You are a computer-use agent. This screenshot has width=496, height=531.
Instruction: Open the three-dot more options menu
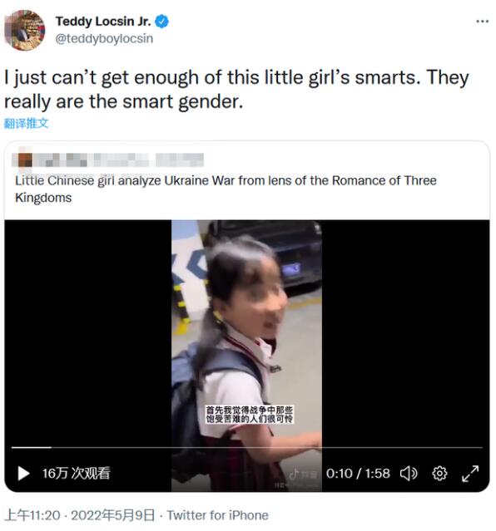pyautogui.click(x=482, y=22)
